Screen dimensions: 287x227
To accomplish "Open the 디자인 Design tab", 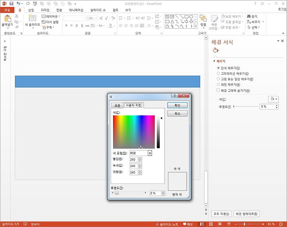I will point(45,10).
